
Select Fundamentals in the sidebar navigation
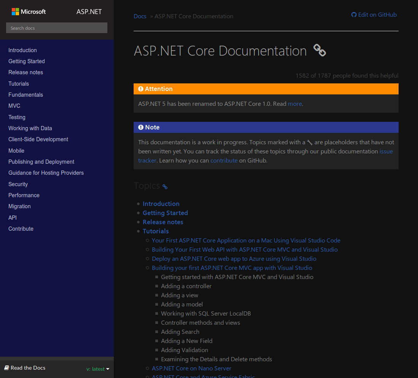26,95
